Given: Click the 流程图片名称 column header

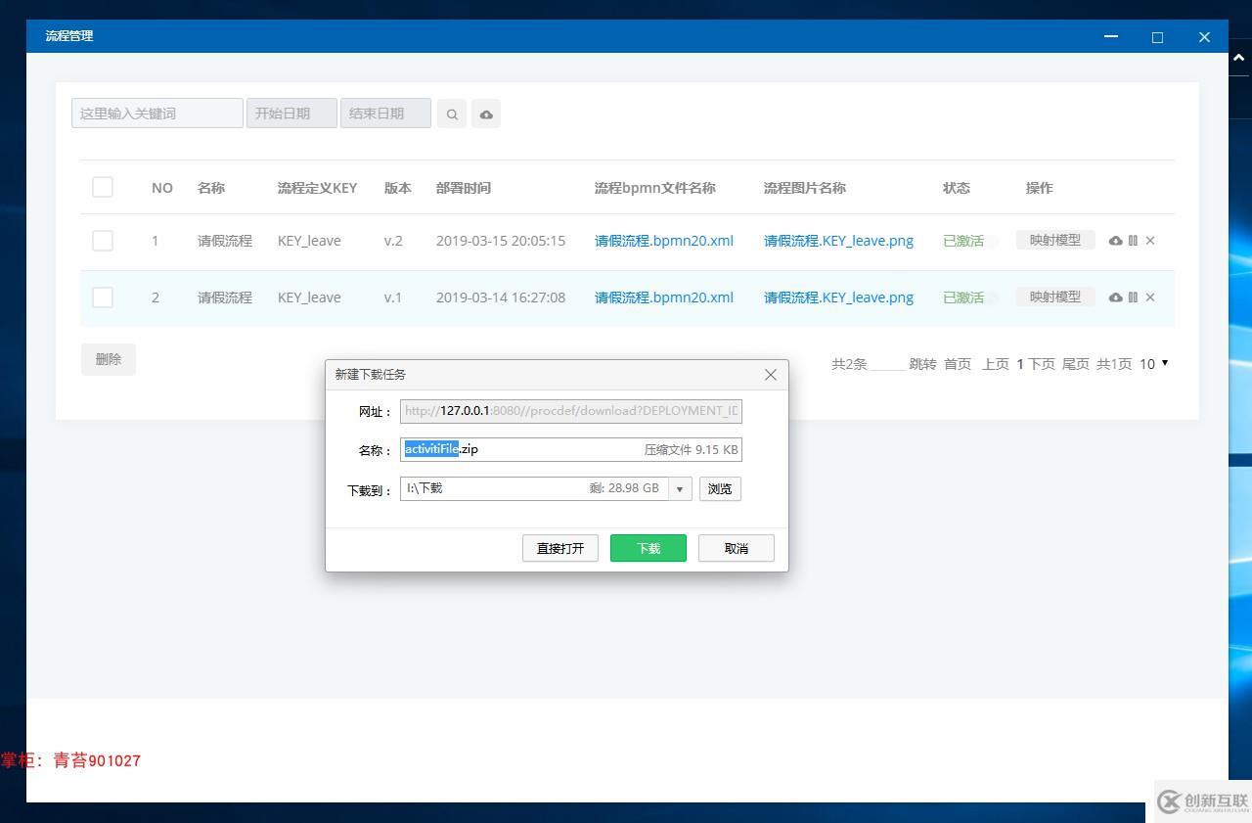Looking at the screenshot, I should click(x=805, y=188).
